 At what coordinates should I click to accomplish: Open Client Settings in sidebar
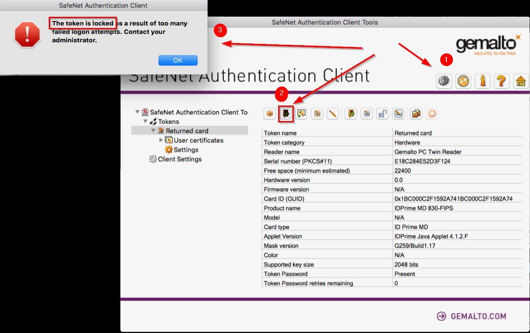click(x=179, y=159)
